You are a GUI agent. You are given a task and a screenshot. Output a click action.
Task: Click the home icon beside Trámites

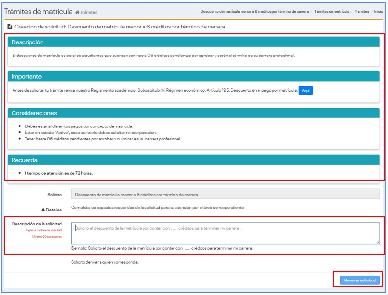click(77, 12)
